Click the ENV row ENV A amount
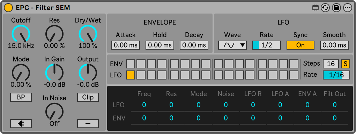The image size is (356, 134). click(x=307, y=118)
